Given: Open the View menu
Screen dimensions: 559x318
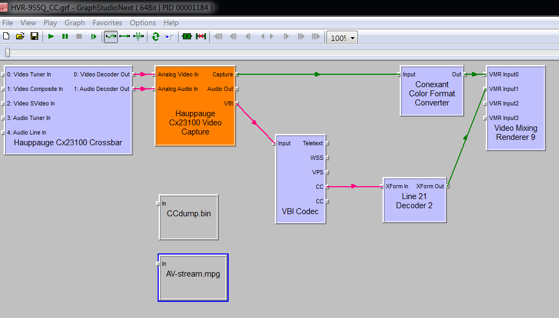Looking at the screenshot, I should [x=28, y=23].
